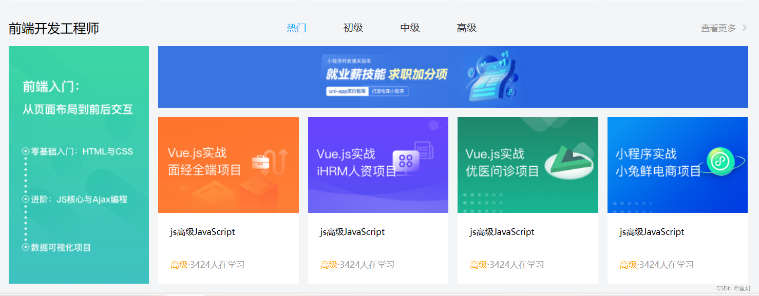759x296 pixels.
Task: Click js高级JavaScript title under 面经全端项目 card
Action: coord(203,232)
